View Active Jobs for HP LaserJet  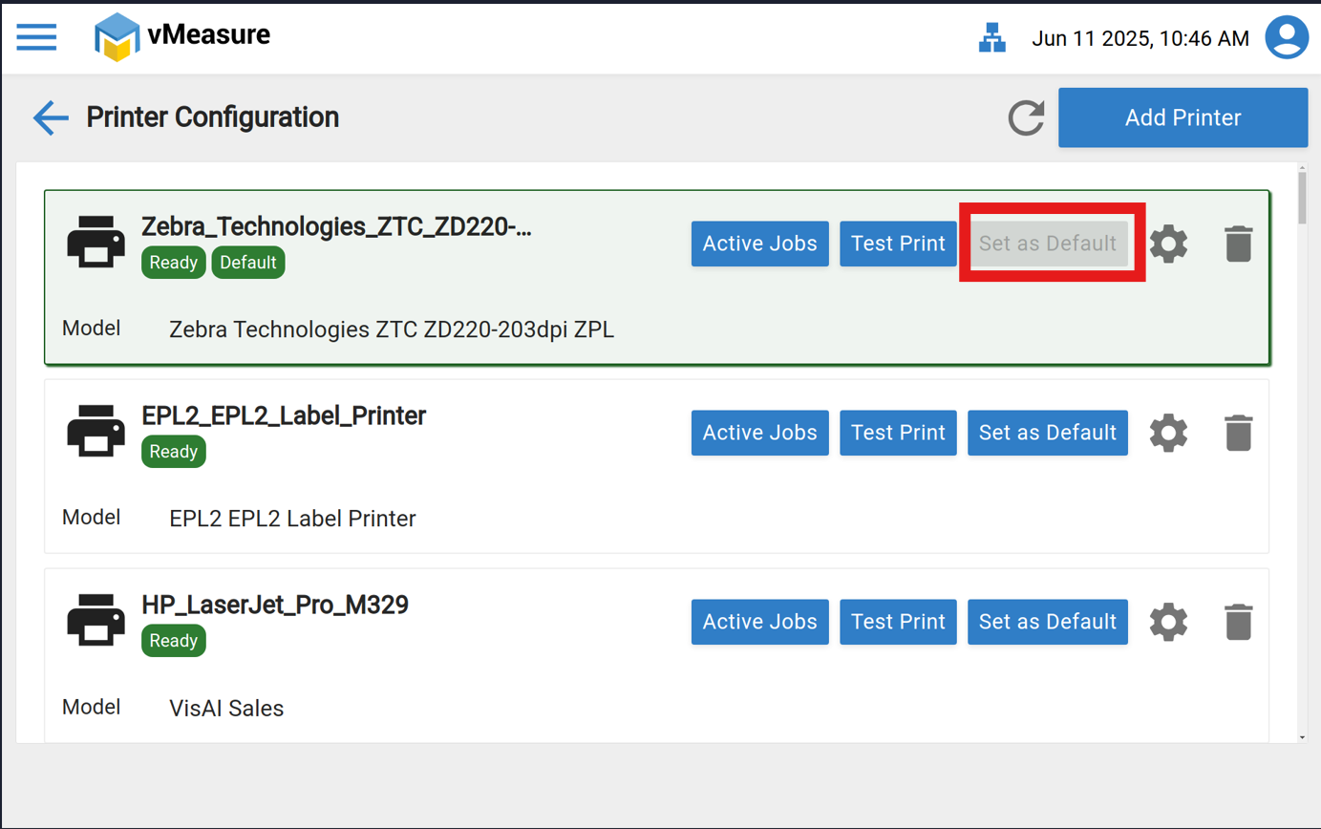pyautogui.click(x=759, y=622)
